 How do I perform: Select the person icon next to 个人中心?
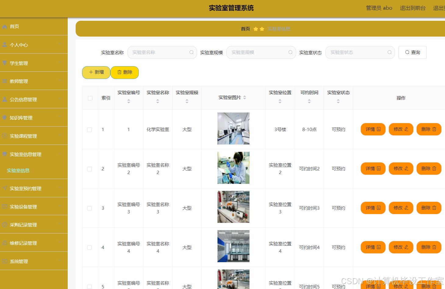click(5, 45)
